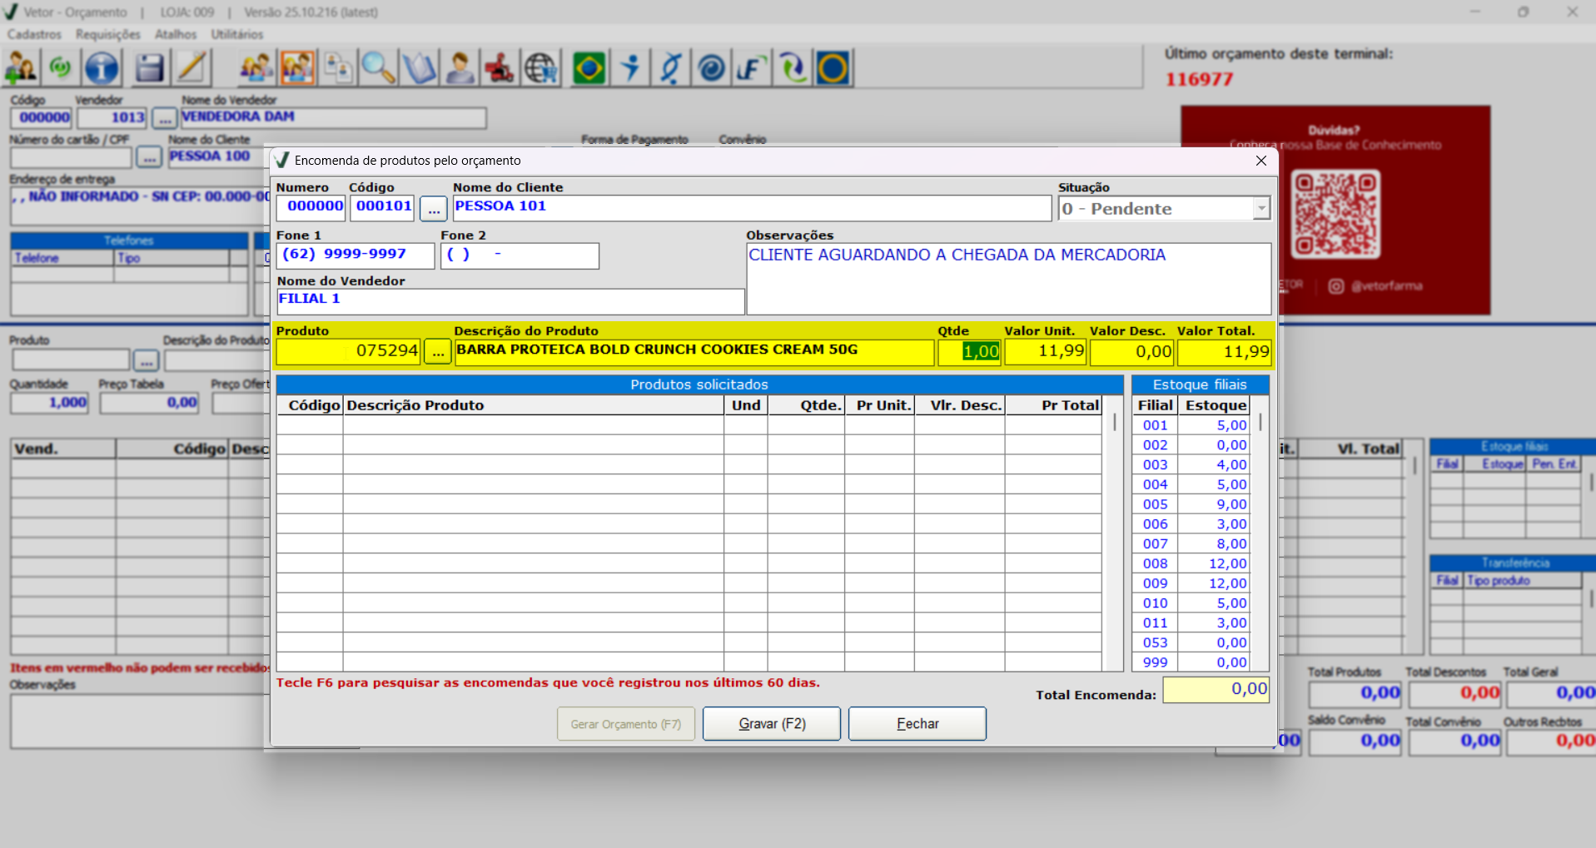This screenshot has width=1596, height=848.
Task: Click the globe with shopping cart icon
Action: click(x=541, y=68)
